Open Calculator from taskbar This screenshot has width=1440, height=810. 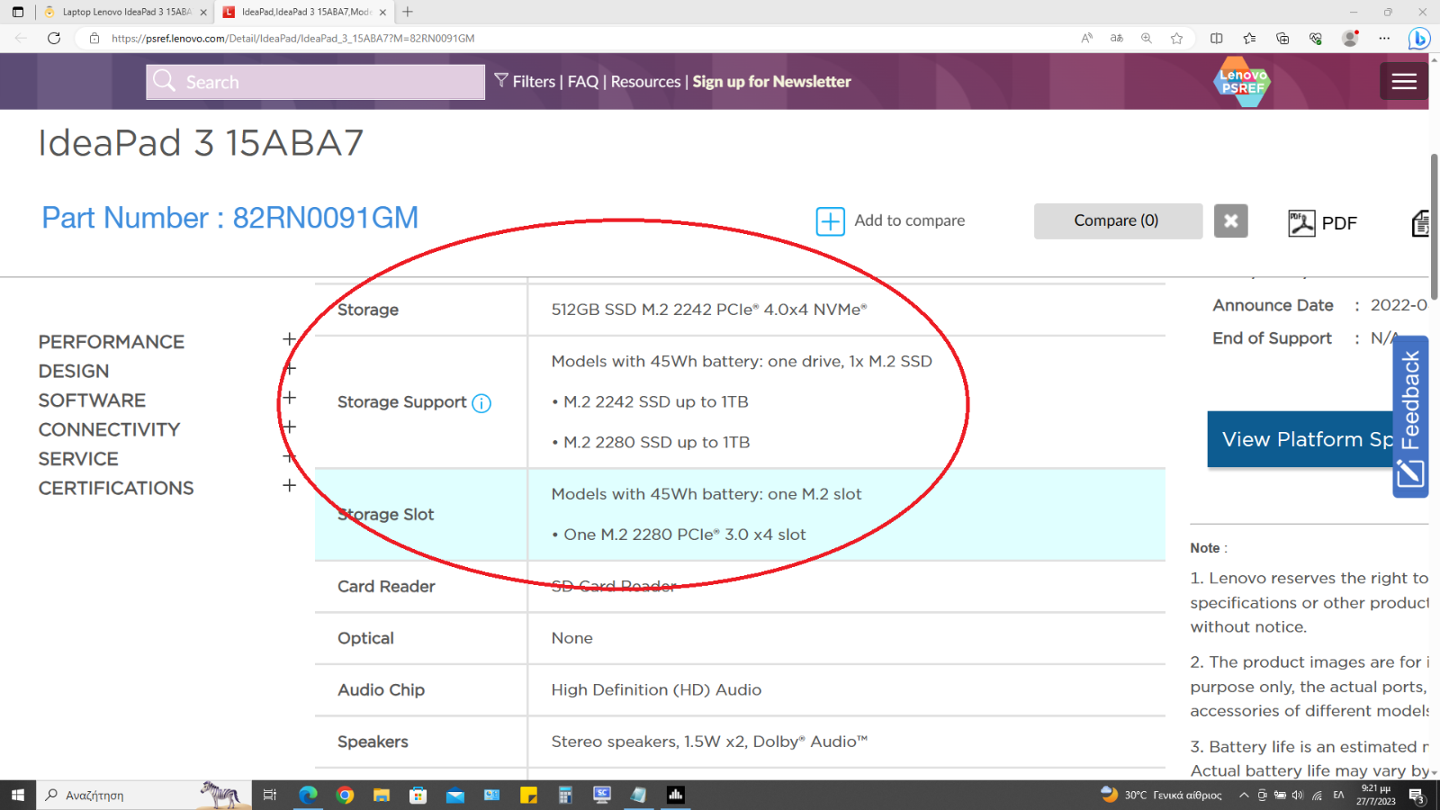coord(565,795)
